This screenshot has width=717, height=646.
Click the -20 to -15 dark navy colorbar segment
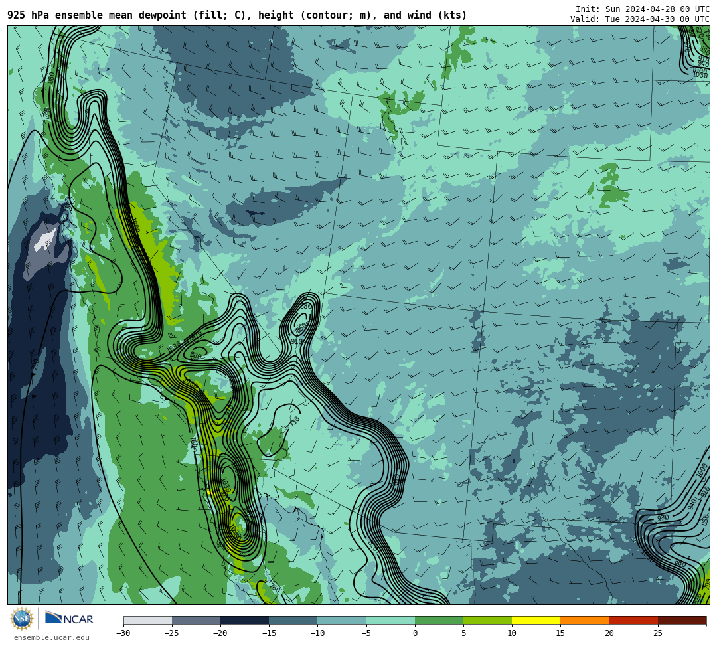pyautogui.click(x=244, y=620)
